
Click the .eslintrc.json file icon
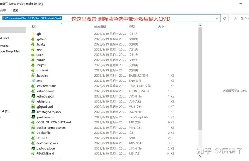coord(33,96)
